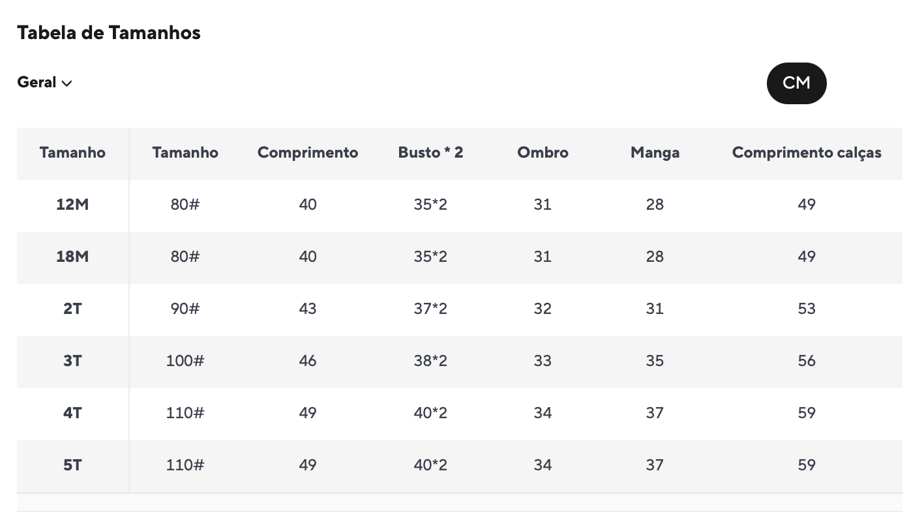Expand the Geral dropdown

click(x=44, y=83)
